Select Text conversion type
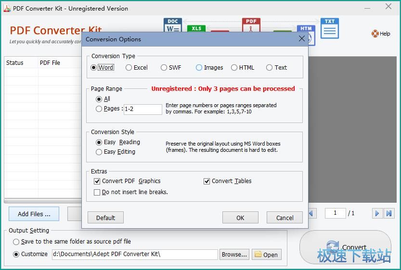This screenshot has height=270, width=401. pos(276,68)
